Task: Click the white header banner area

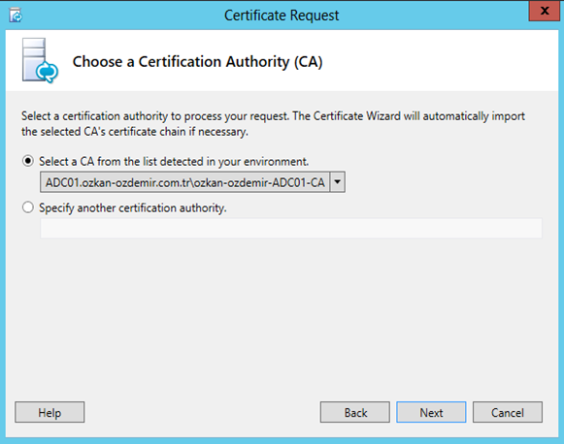Action: (x=432, y=60)
